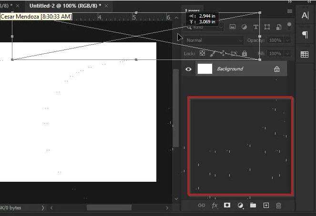This screenshot has width=316, height=216.
Task: Collapse the Layers panel group
Action: (290, 2)
